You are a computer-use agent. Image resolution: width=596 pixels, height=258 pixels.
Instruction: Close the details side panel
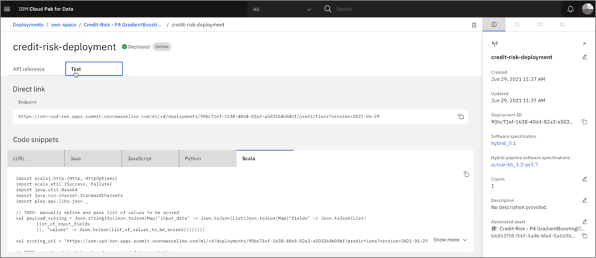point(584,44)
